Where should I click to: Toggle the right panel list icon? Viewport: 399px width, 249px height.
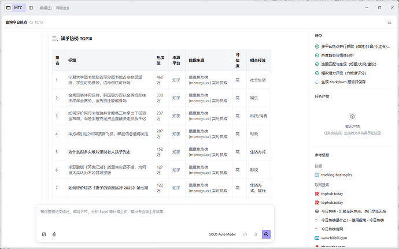(x=390, y=23)
